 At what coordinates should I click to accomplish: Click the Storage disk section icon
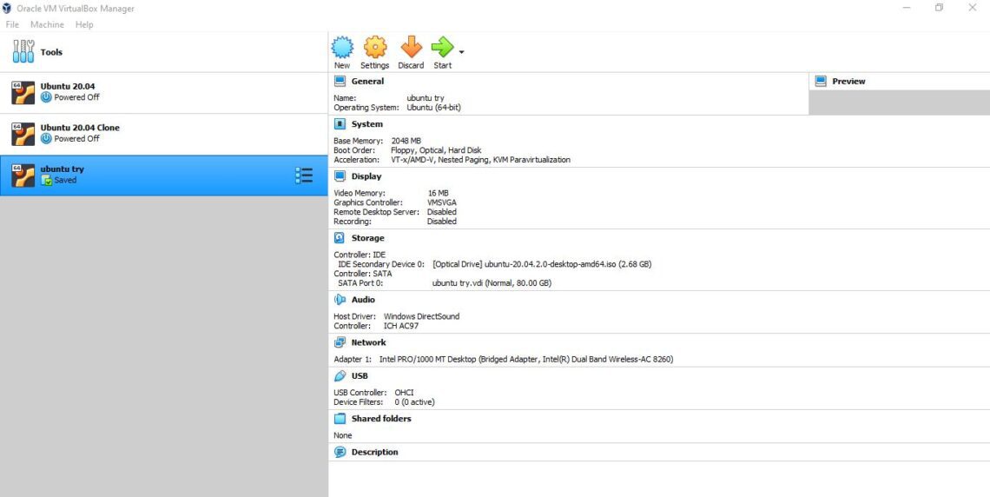click(x=340, y=238)
